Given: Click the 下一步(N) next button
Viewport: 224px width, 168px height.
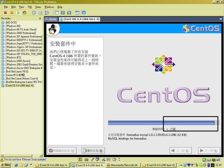Looking at the screenshot, I should pos(209,151).
